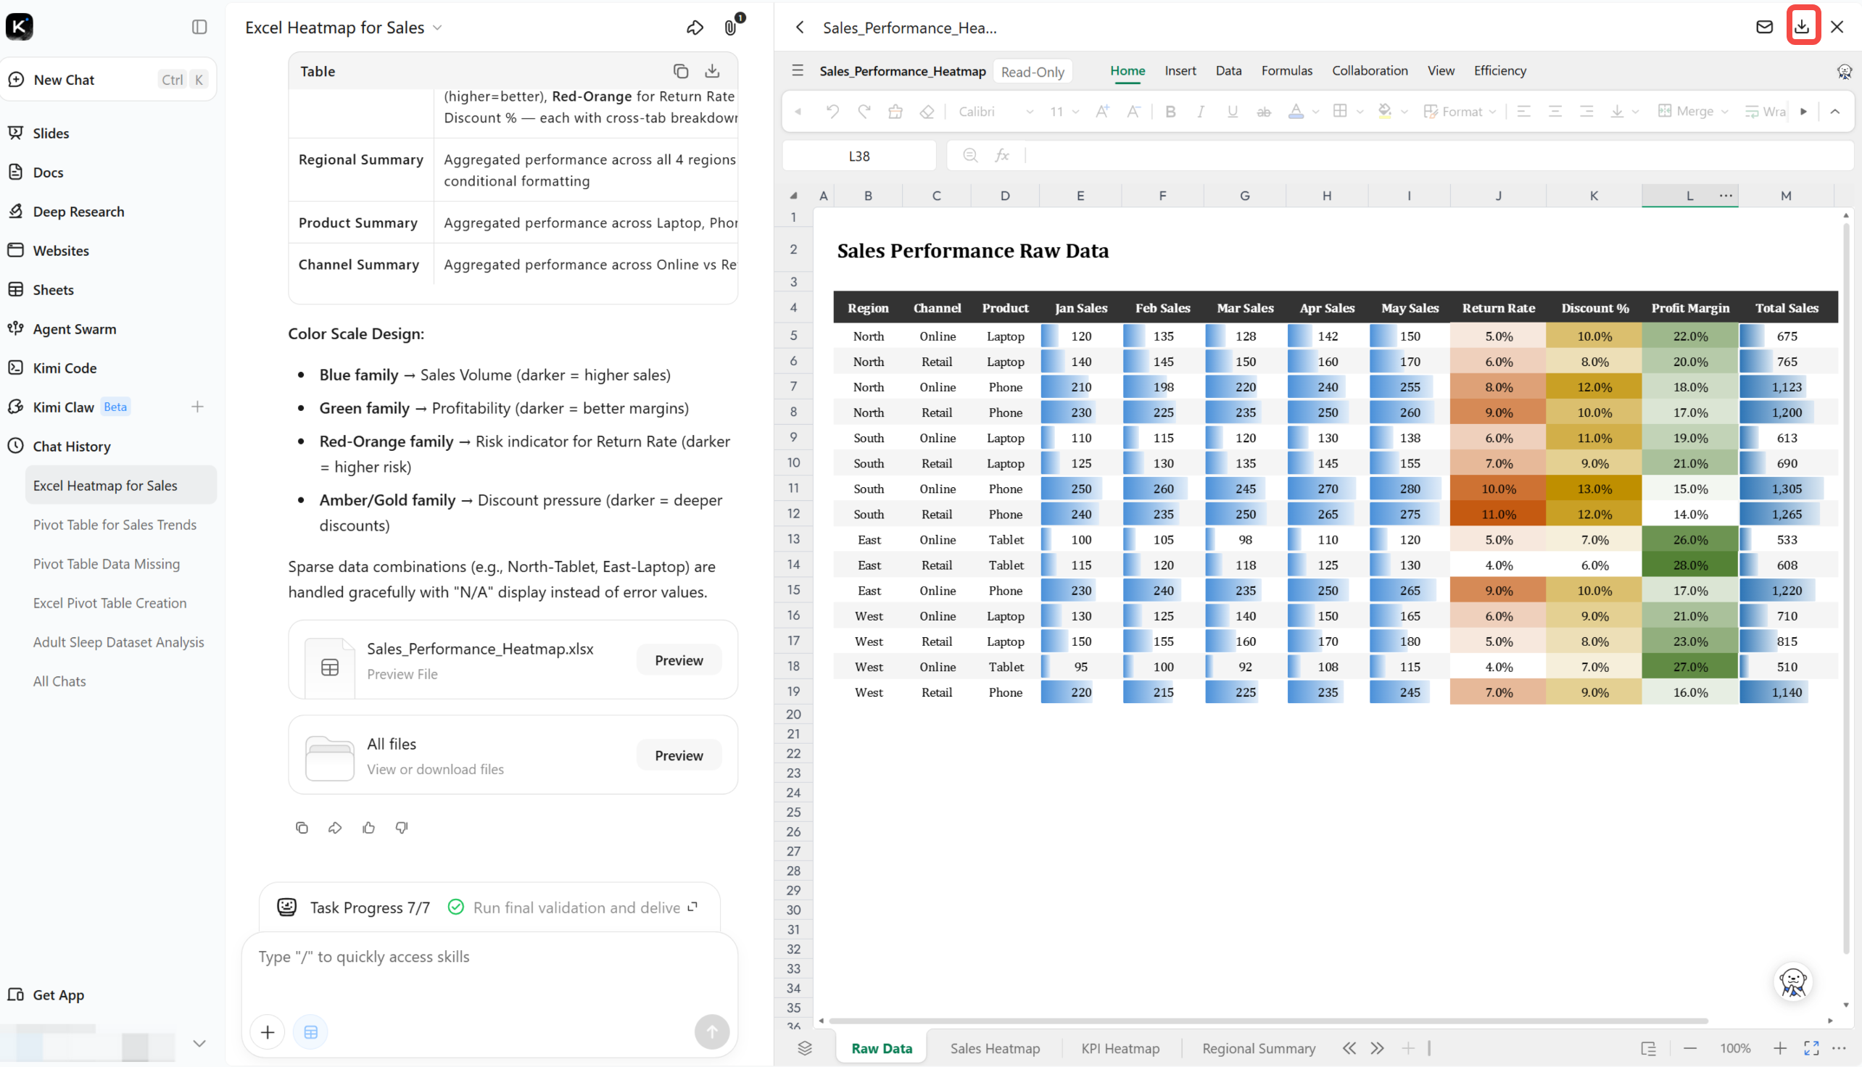Add a new Kimi Claw item
This screenshot has width=1862, height=1067.
[197, 407]
